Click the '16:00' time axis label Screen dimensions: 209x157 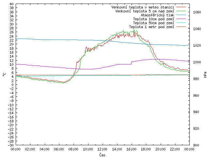pyautogui.click(x=131, y=149)
